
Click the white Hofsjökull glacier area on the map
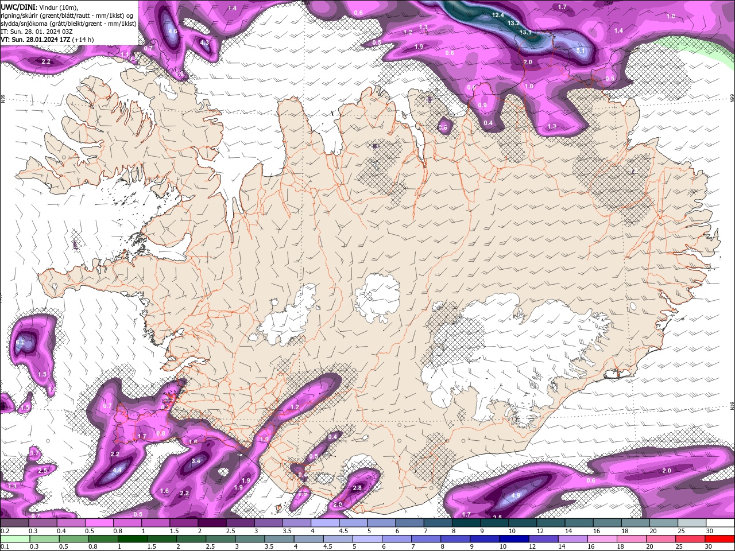click(x=377, y=297)
